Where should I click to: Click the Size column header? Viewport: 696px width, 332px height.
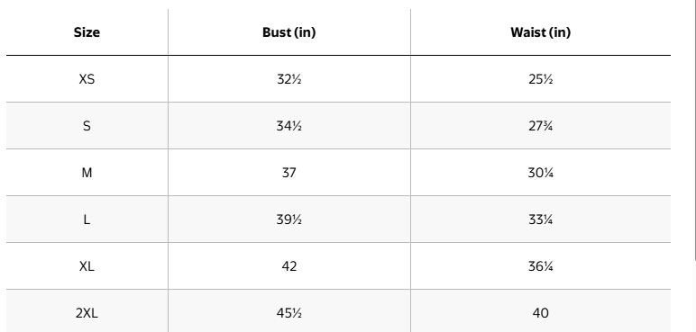[87, 32]
